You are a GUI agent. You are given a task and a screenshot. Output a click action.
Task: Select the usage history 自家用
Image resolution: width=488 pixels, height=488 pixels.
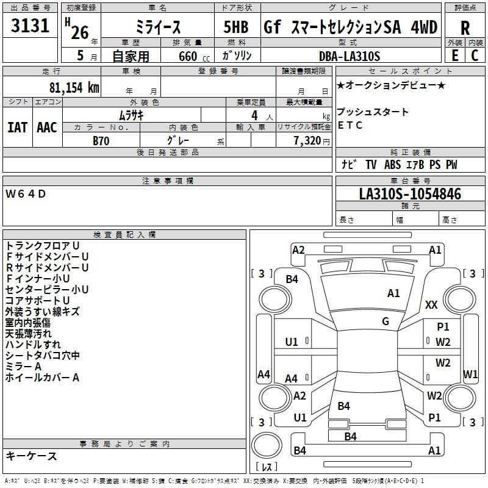[x=131, y=56]
